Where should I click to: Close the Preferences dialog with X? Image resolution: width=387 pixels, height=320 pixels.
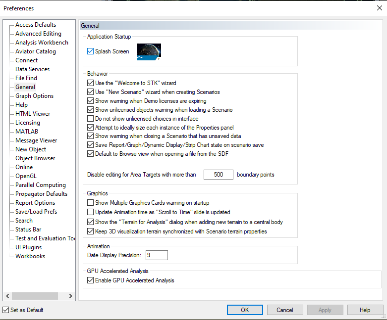point(380,8)
